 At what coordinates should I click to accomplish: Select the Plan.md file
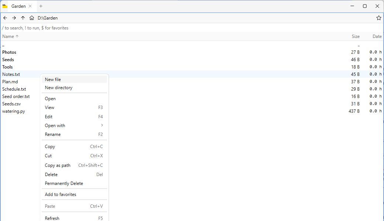click(x=192, y=81)
